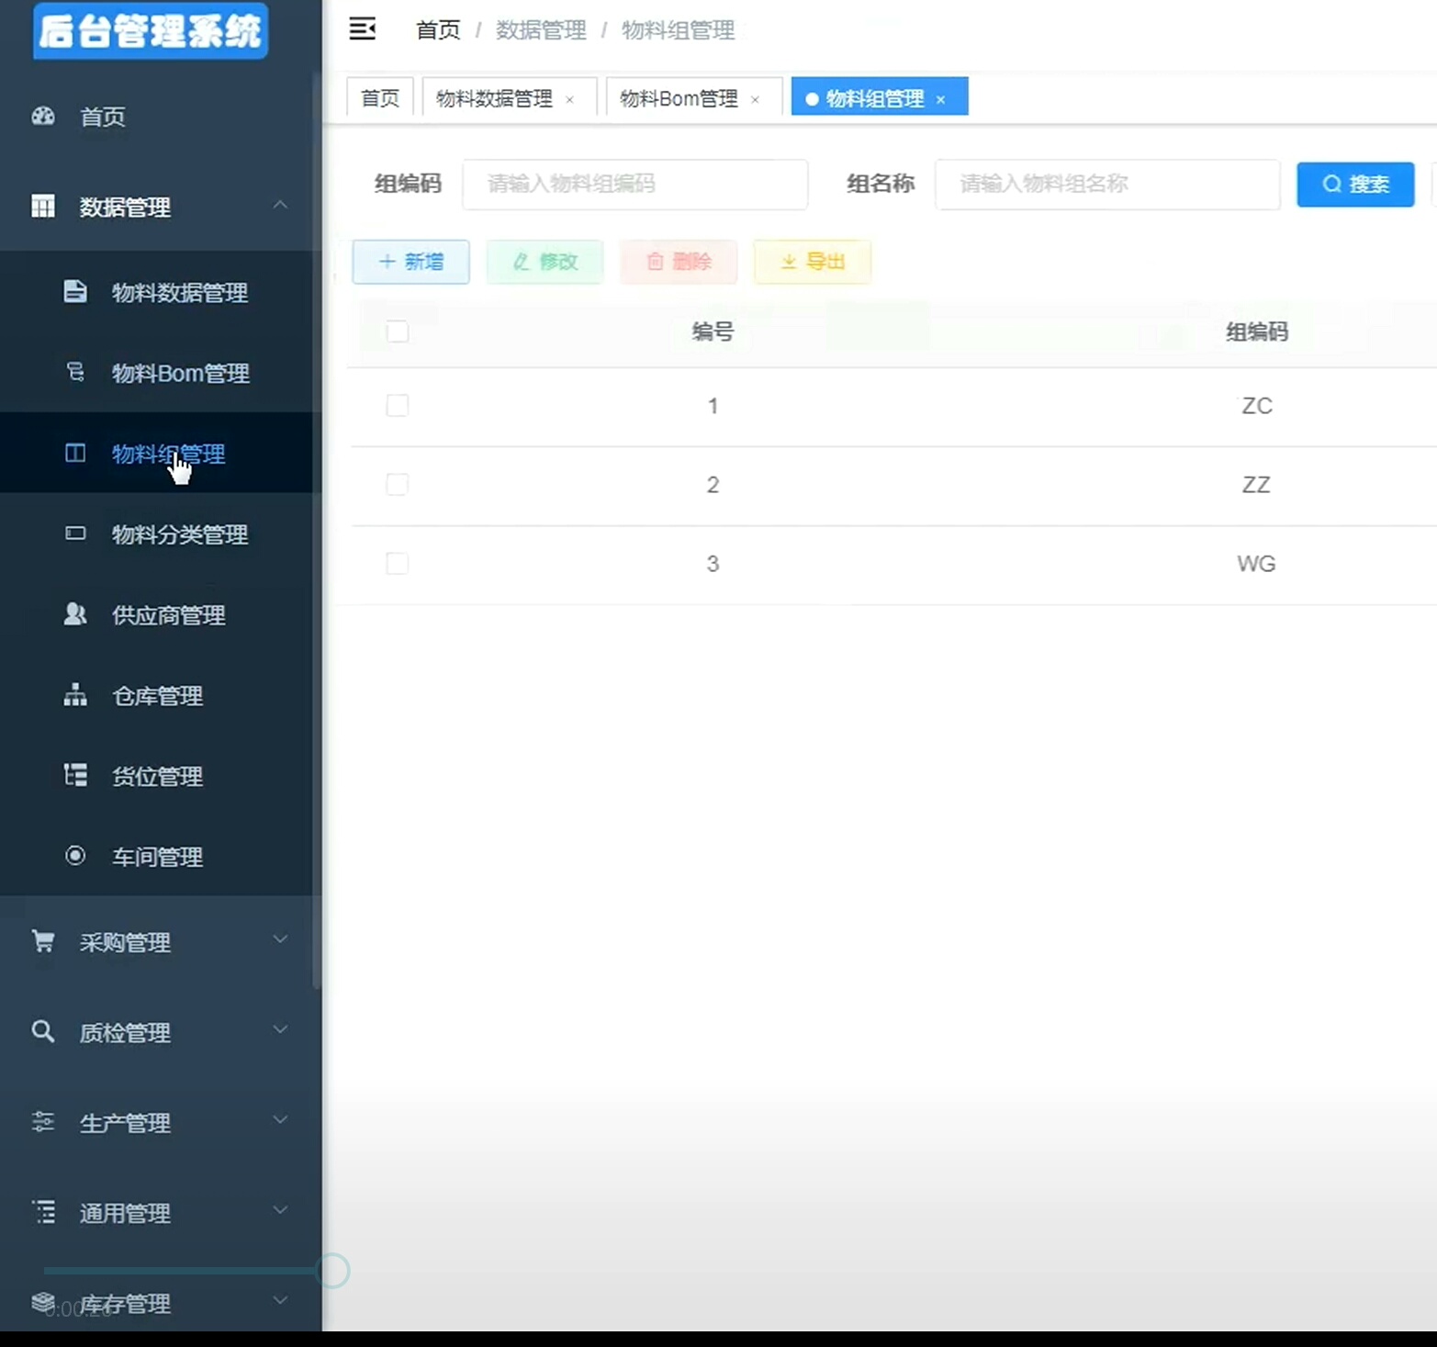
Task: Expand the 质检管理 submenu
Action: 280,1030
